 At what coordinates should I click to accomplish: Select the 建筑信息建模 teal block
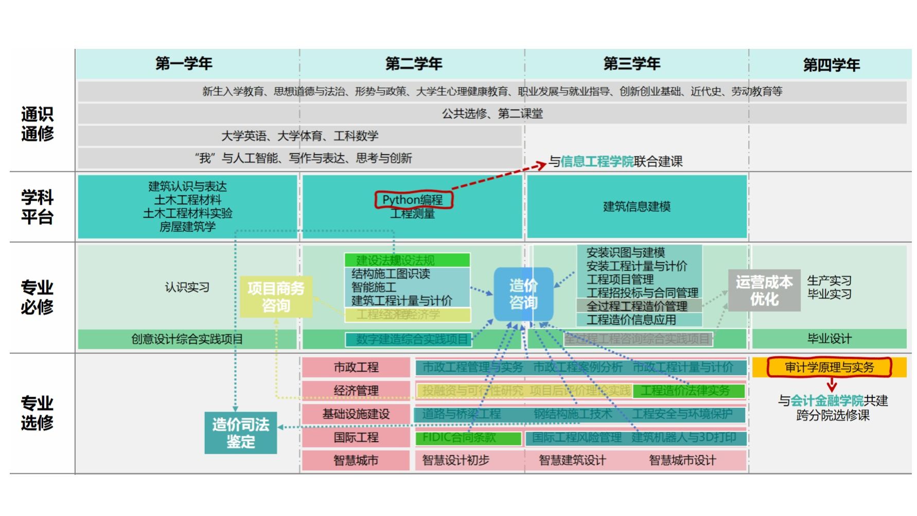637,207
